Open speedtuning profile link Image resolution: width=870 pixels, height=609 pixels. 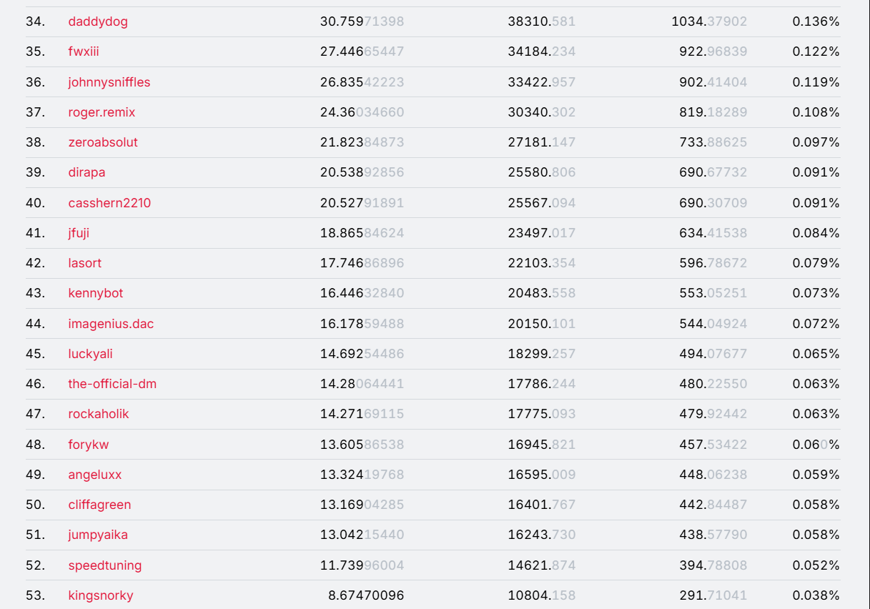(105, 565)
